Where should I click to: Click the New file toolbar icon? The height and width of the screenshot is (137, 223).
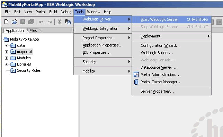[6, 22]
